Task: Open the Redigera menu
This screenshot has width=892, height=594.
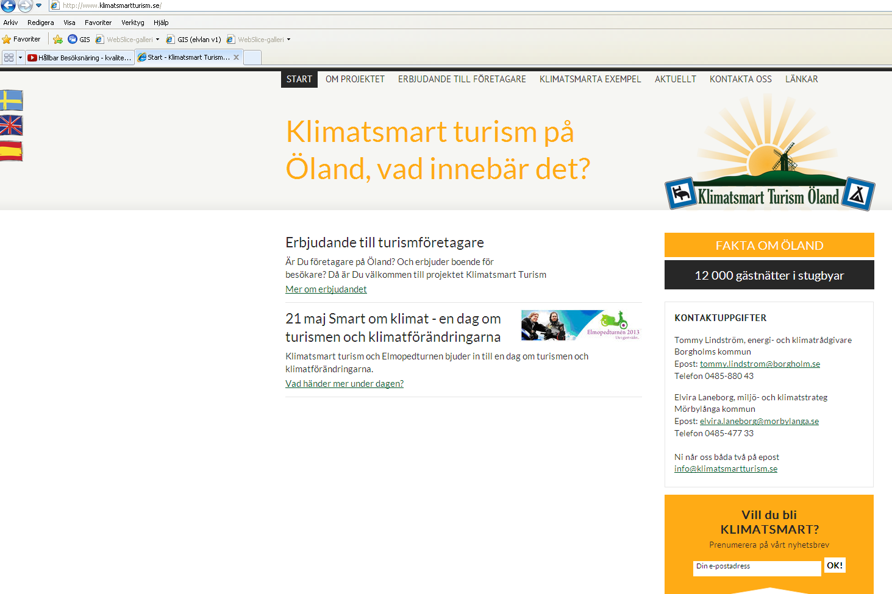Action: click(41, 23)
